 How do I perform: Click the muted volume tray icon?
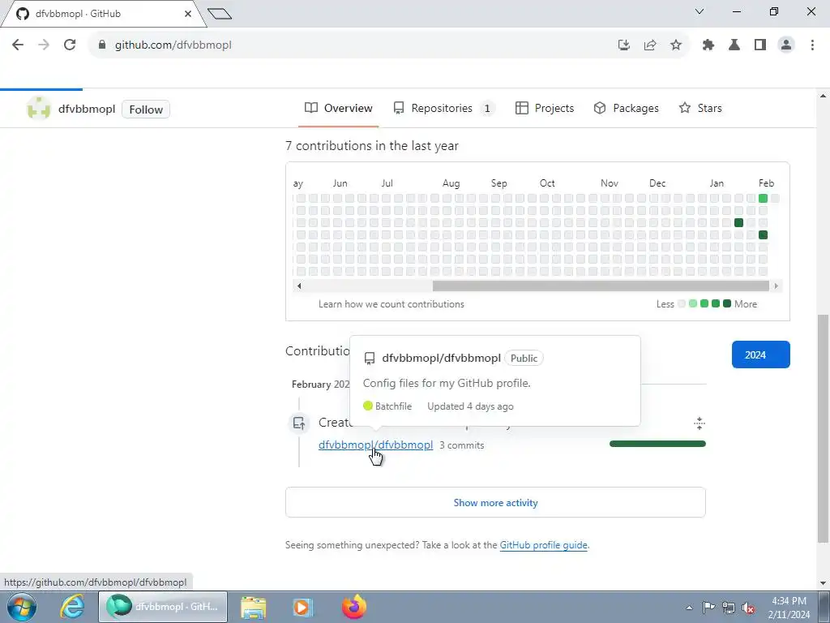click(748, 608)
